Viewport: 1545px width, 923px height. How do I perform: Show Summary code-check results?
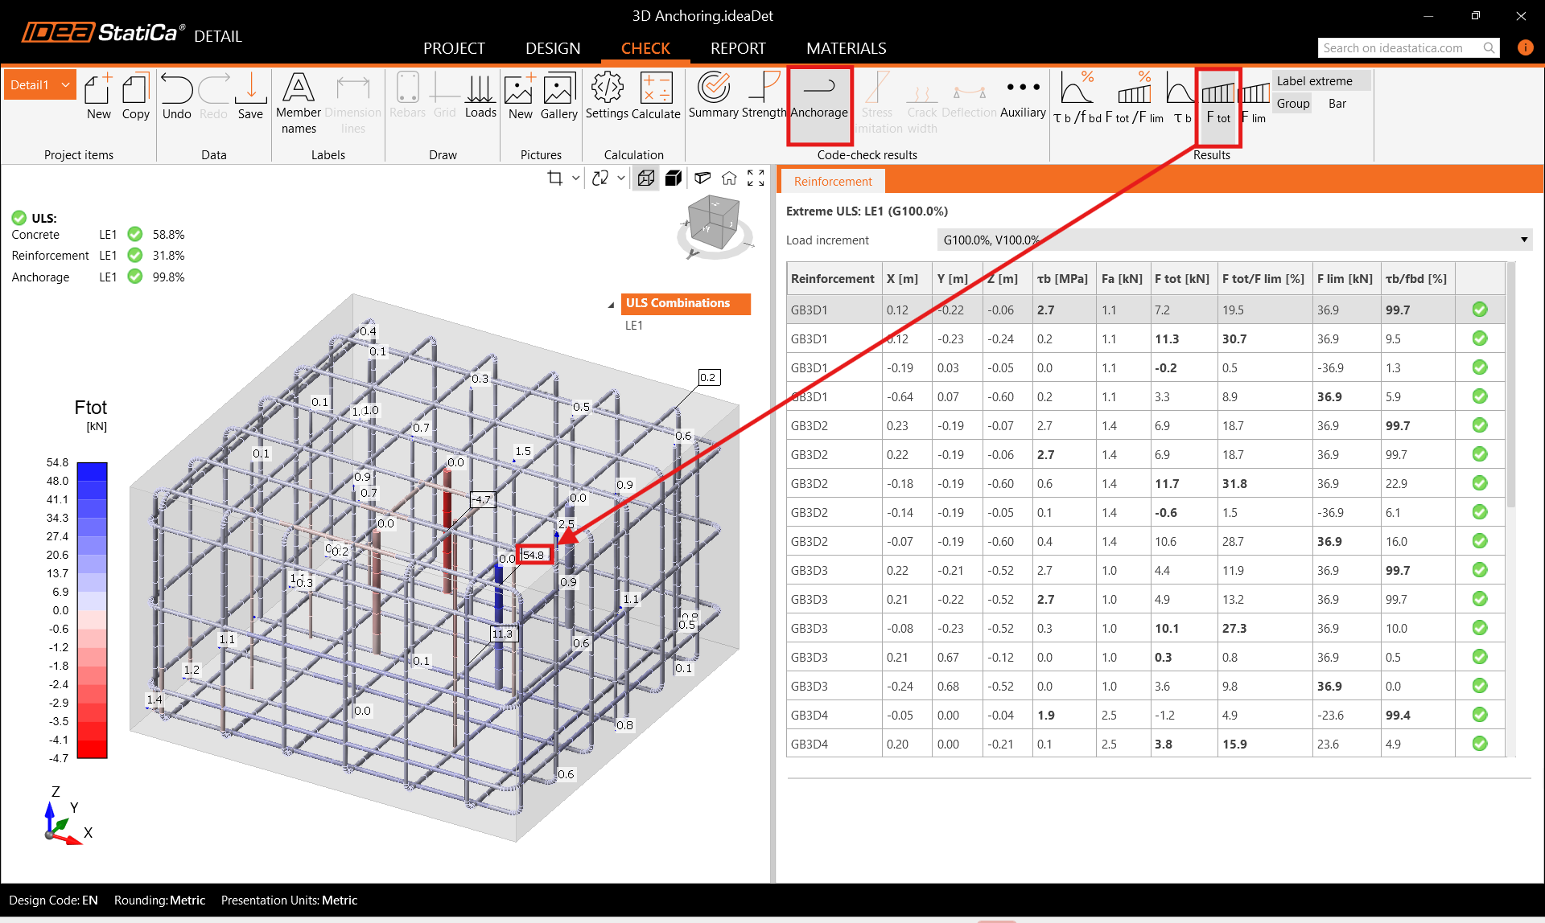tap(714, 96)
